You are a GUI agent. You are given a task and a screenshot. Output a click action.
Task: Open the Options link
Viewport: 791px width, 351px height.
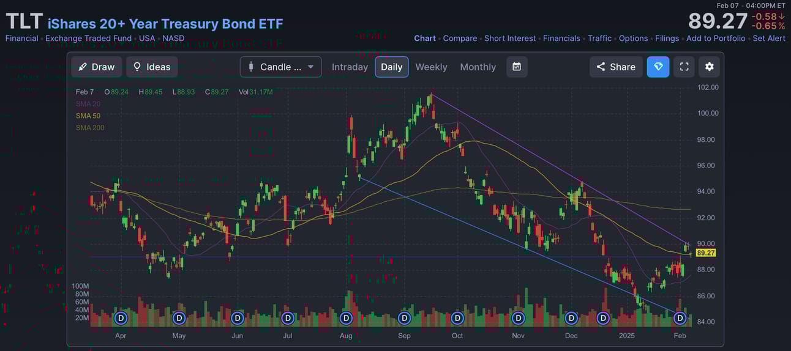tap(633, 38)
